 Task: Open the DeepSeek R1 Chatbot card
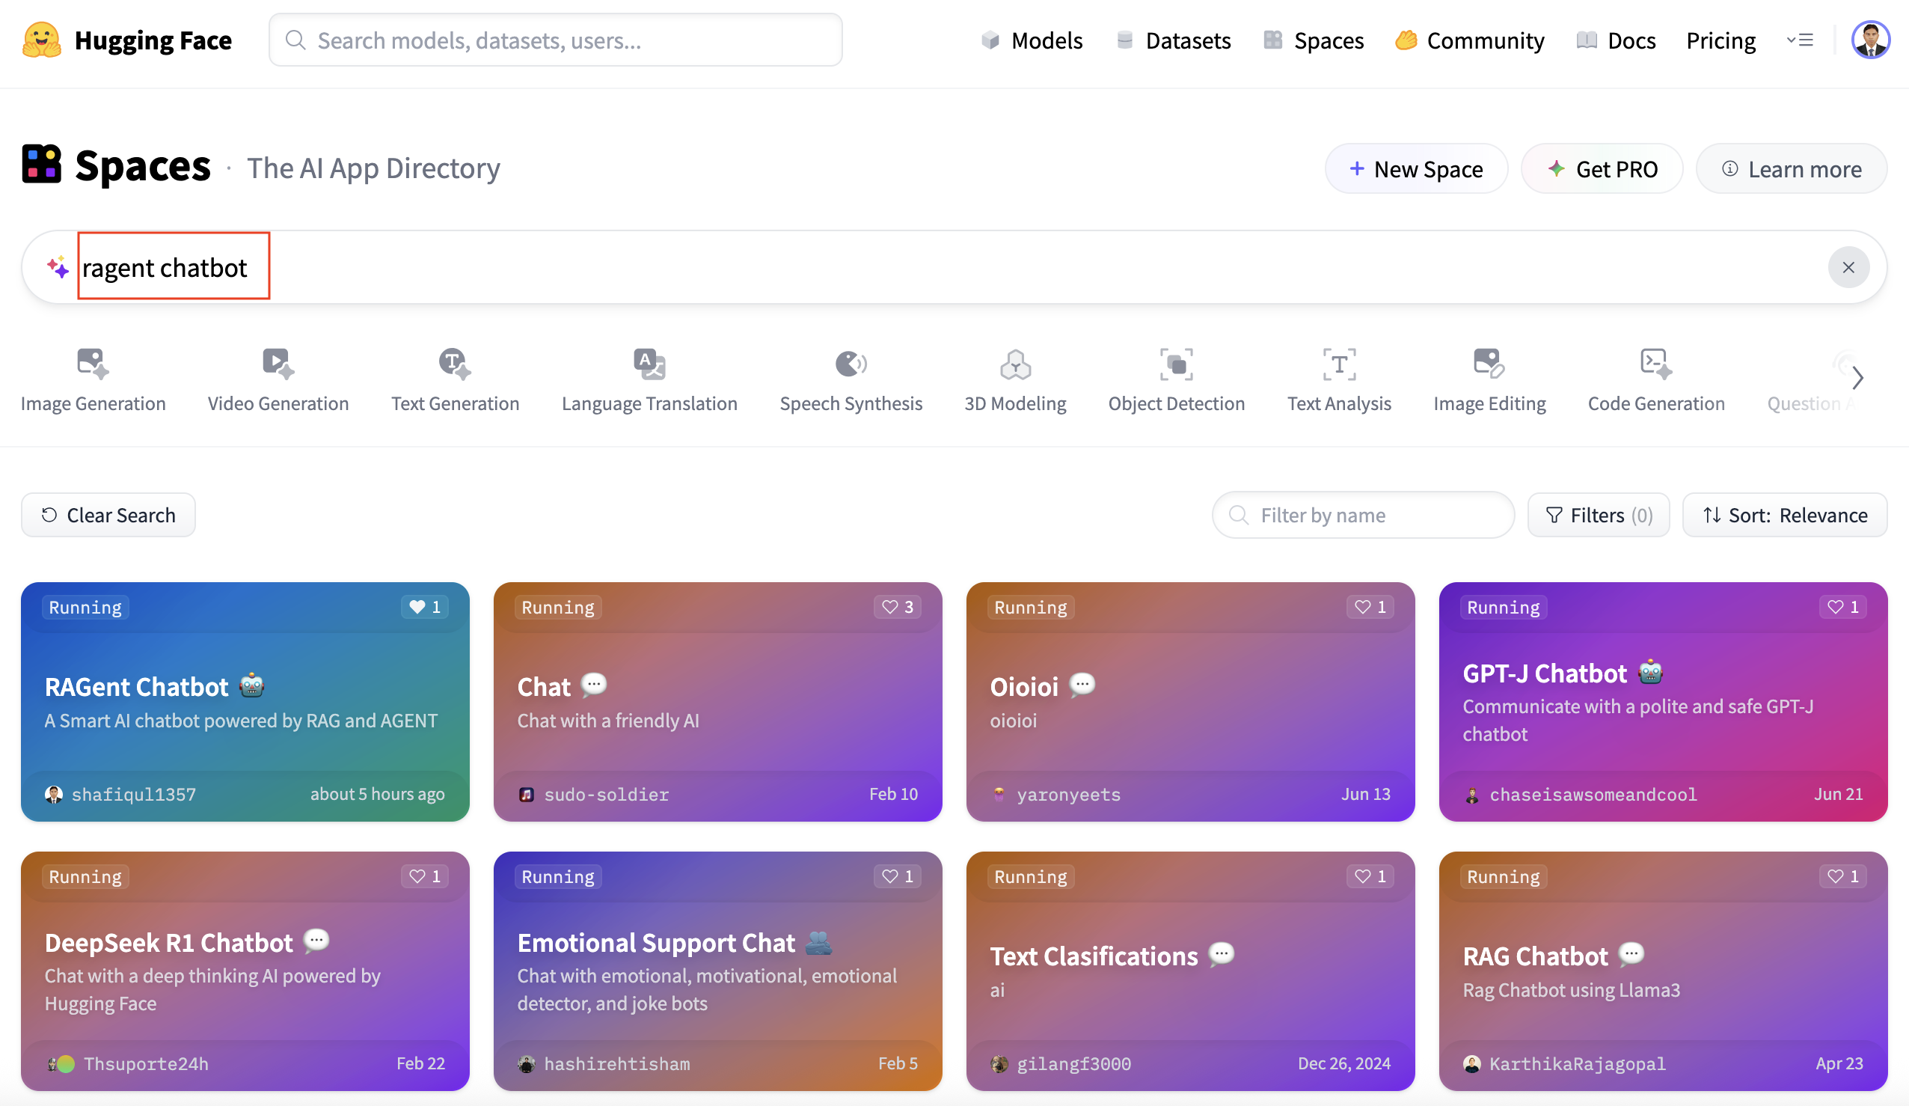(x=245, y=971)
